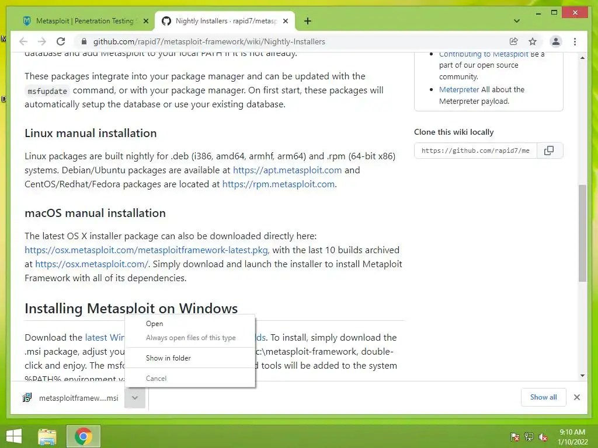Click the msi installer file icon
Viewport: 598px width, 448px height.
pyautogui.click(x=27, y=398)
